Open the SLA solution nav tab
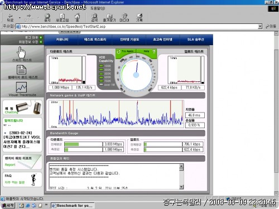 [x=195, y=40]
